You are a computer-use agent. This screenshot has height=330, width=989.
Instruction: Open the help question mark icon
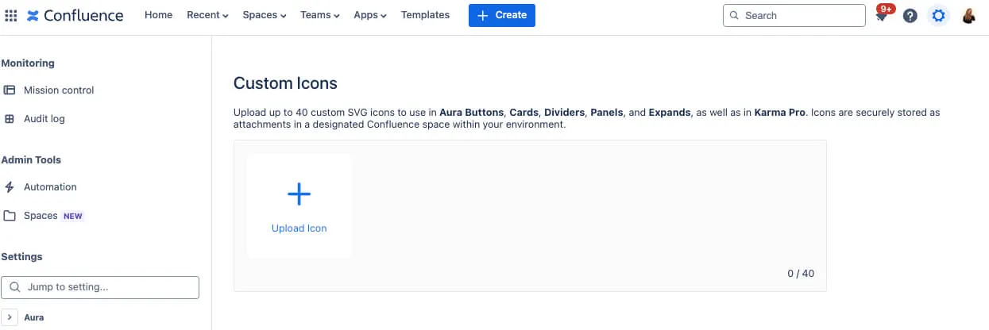pyautogui.click(x=910, y=15)
